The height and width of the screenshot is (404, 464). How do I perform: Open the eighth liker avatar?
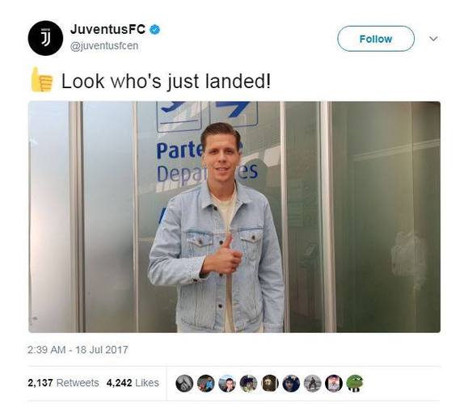(334, 383)
